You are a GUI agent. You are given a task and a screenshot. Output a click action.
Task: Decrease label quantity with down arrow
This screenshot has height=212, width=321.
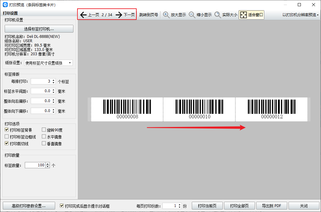tap(48, 166)
